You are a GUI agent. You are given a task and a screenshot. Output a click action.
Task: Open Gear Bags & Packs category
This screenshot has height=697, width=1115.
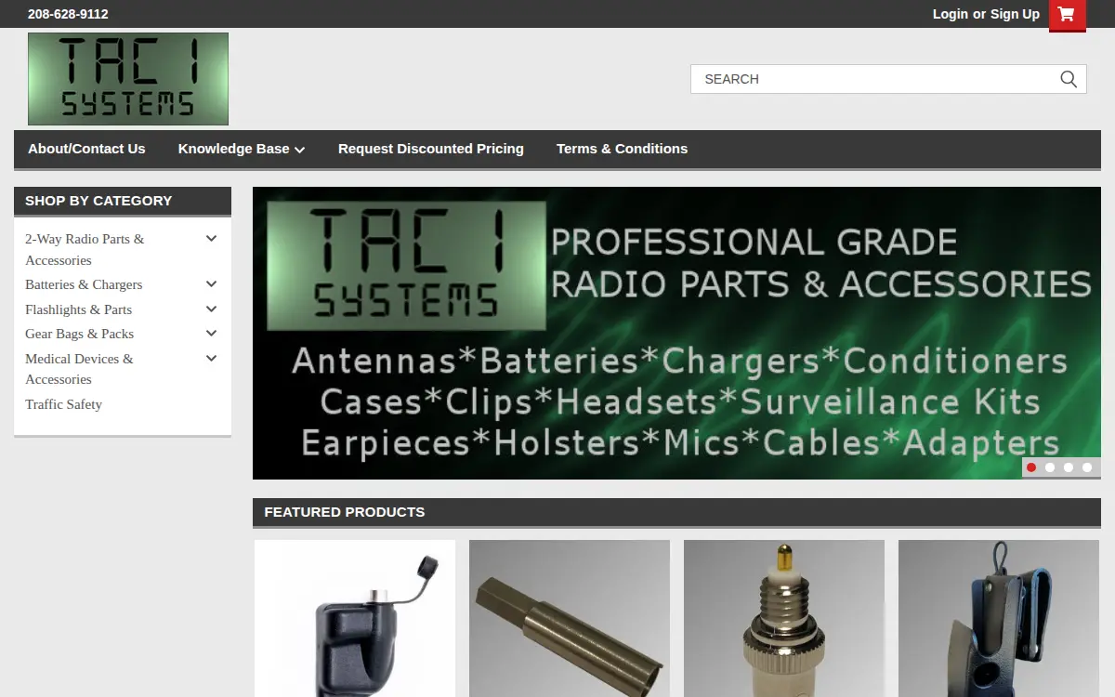(x=79, y=334)
